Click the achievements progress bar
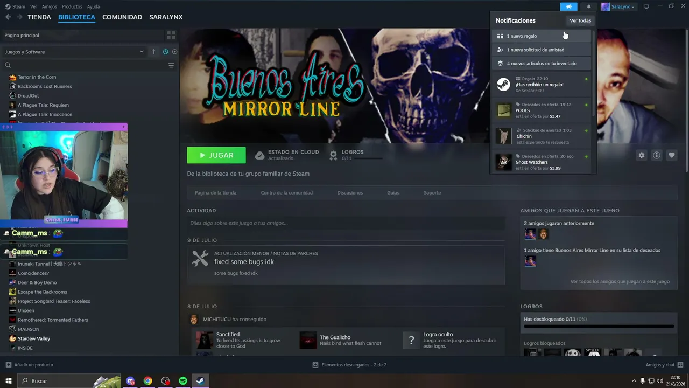 pyautogui.click(x=599, y=326)
